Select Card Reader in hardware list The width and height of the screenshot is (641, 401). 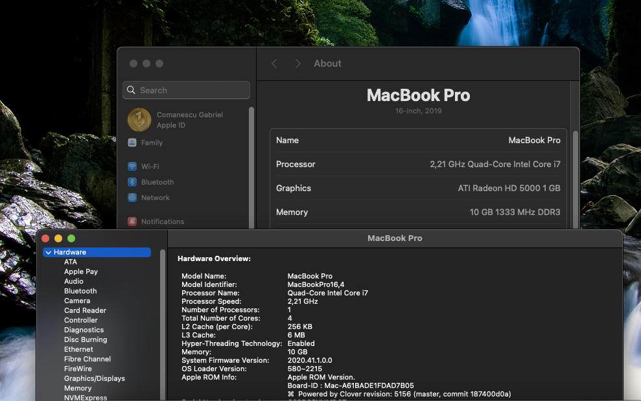point(85,310)
